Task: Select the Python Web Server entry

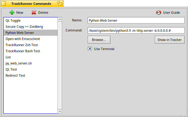Action: (30, 33)
